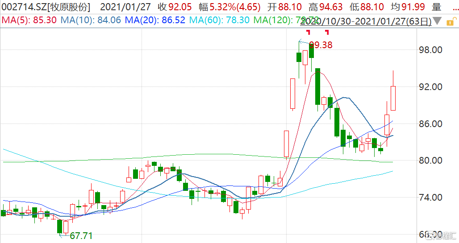Click the 99.38 peak price label
459x243 pixels.
pyautogui.click(x=321, y=45)
